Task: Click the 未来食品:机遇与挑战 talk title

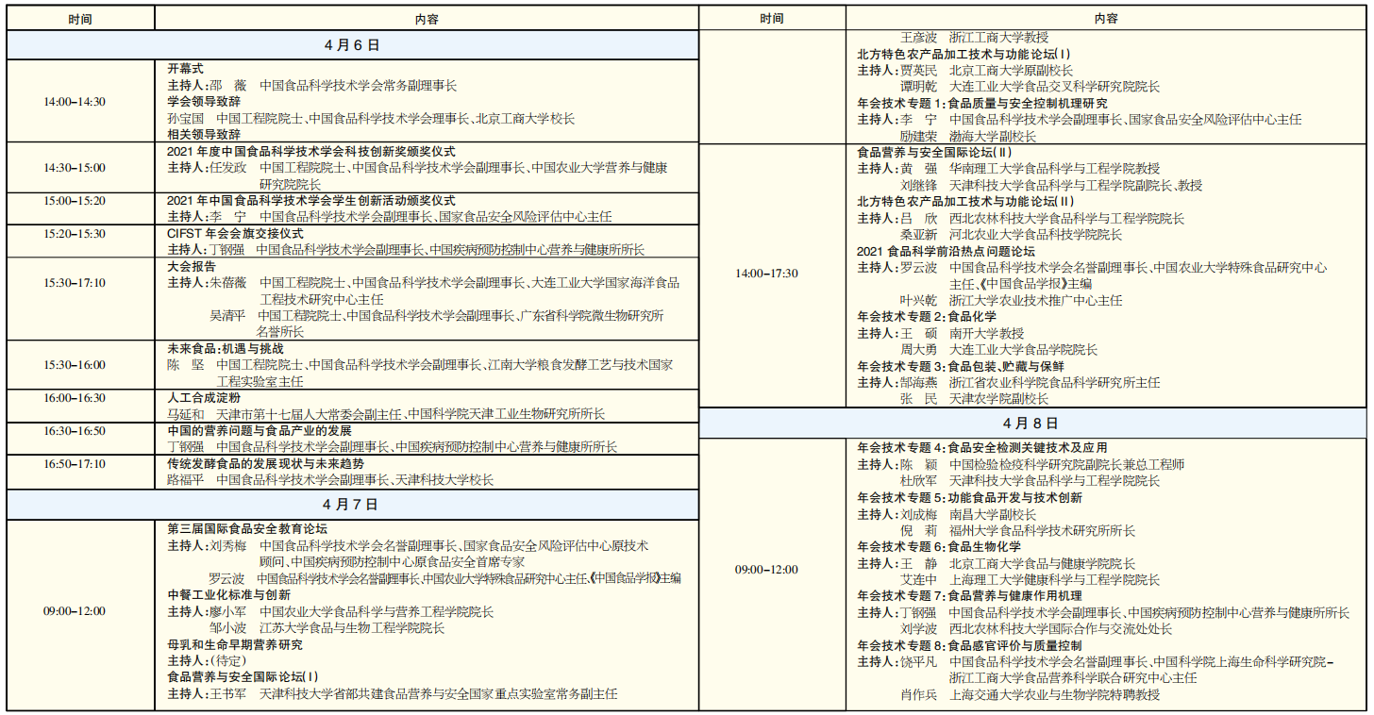Action: coord(226,348)
